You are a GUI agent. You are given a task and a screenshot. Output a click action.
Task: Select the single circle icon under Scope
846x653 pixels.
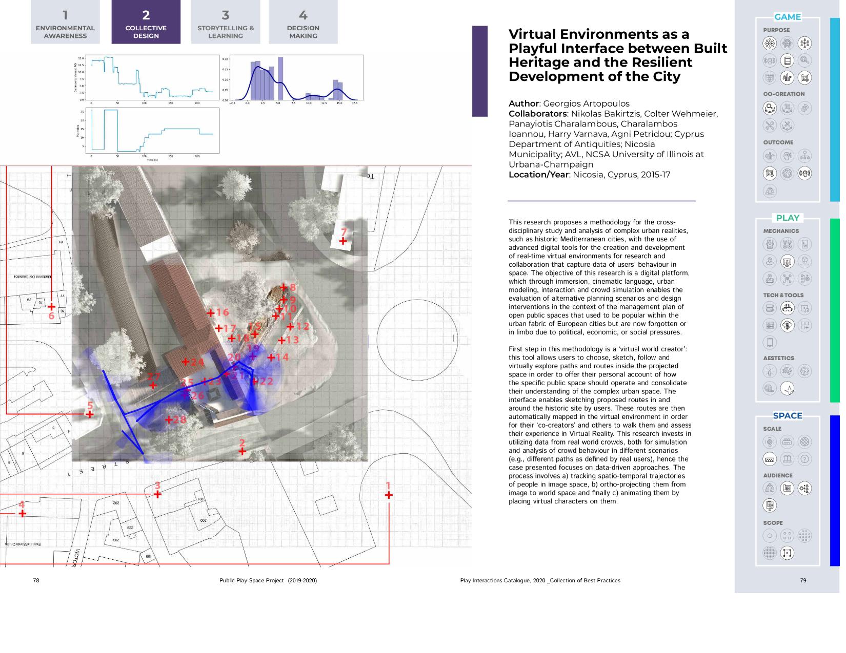tap(770, 536)
